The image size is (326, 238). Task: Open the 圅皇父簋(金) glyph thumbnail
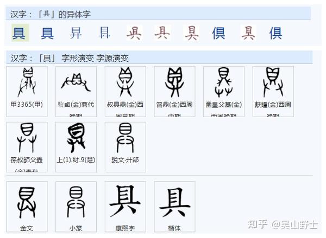(x=224, y=92)
